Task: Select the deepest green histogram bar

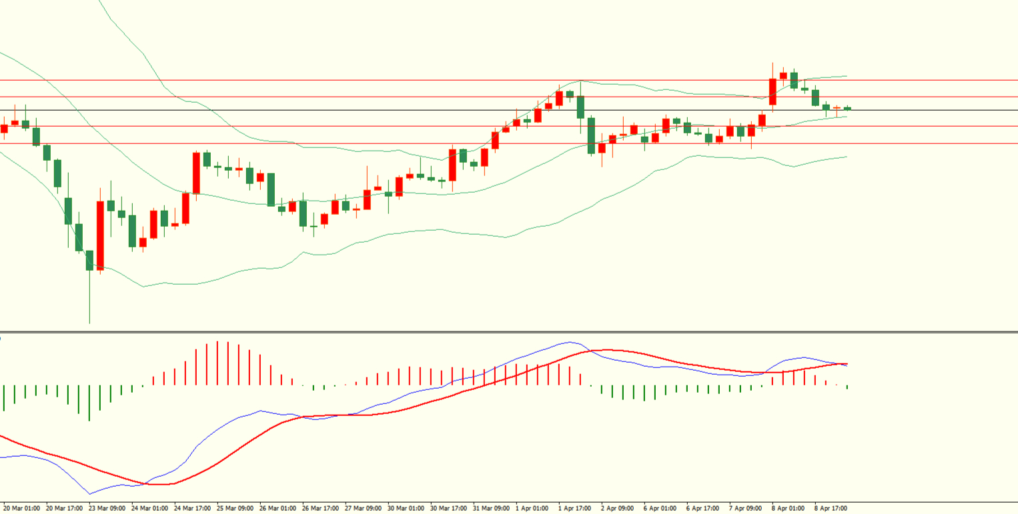Action: click(89, 403)
